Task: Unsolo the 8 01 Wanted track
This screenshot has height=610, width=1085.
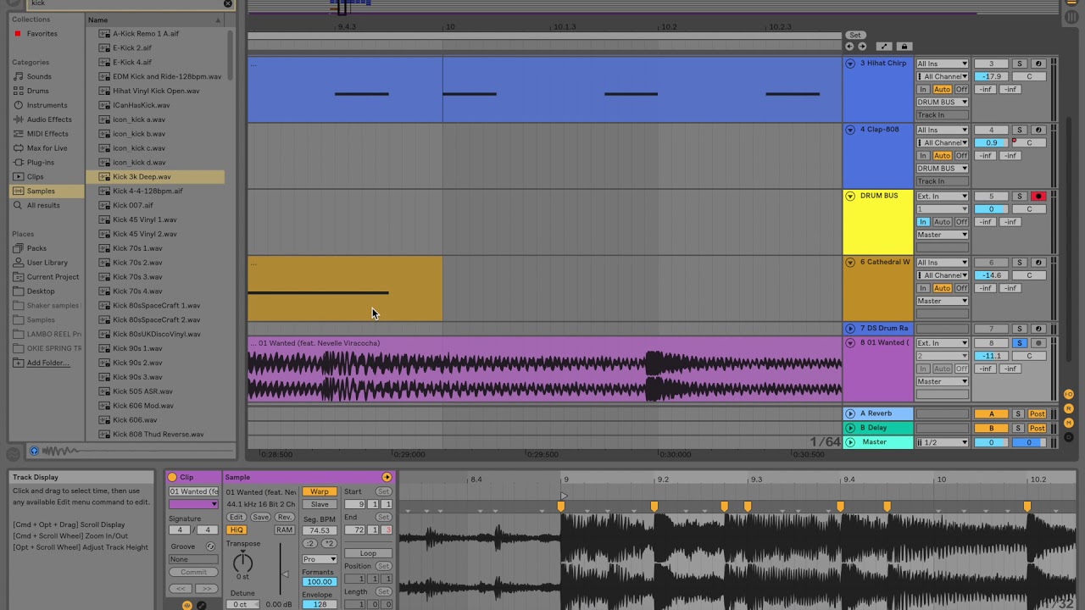Action: pos(1020,343)
